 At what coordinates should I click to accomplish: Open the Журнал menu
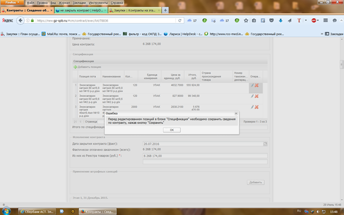(64, 3)
